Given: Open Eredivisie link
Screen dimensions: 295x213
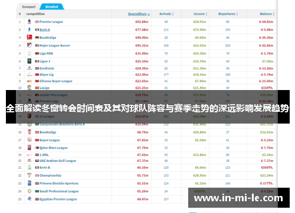Looking at the screenshot, I should coord(47,68).
